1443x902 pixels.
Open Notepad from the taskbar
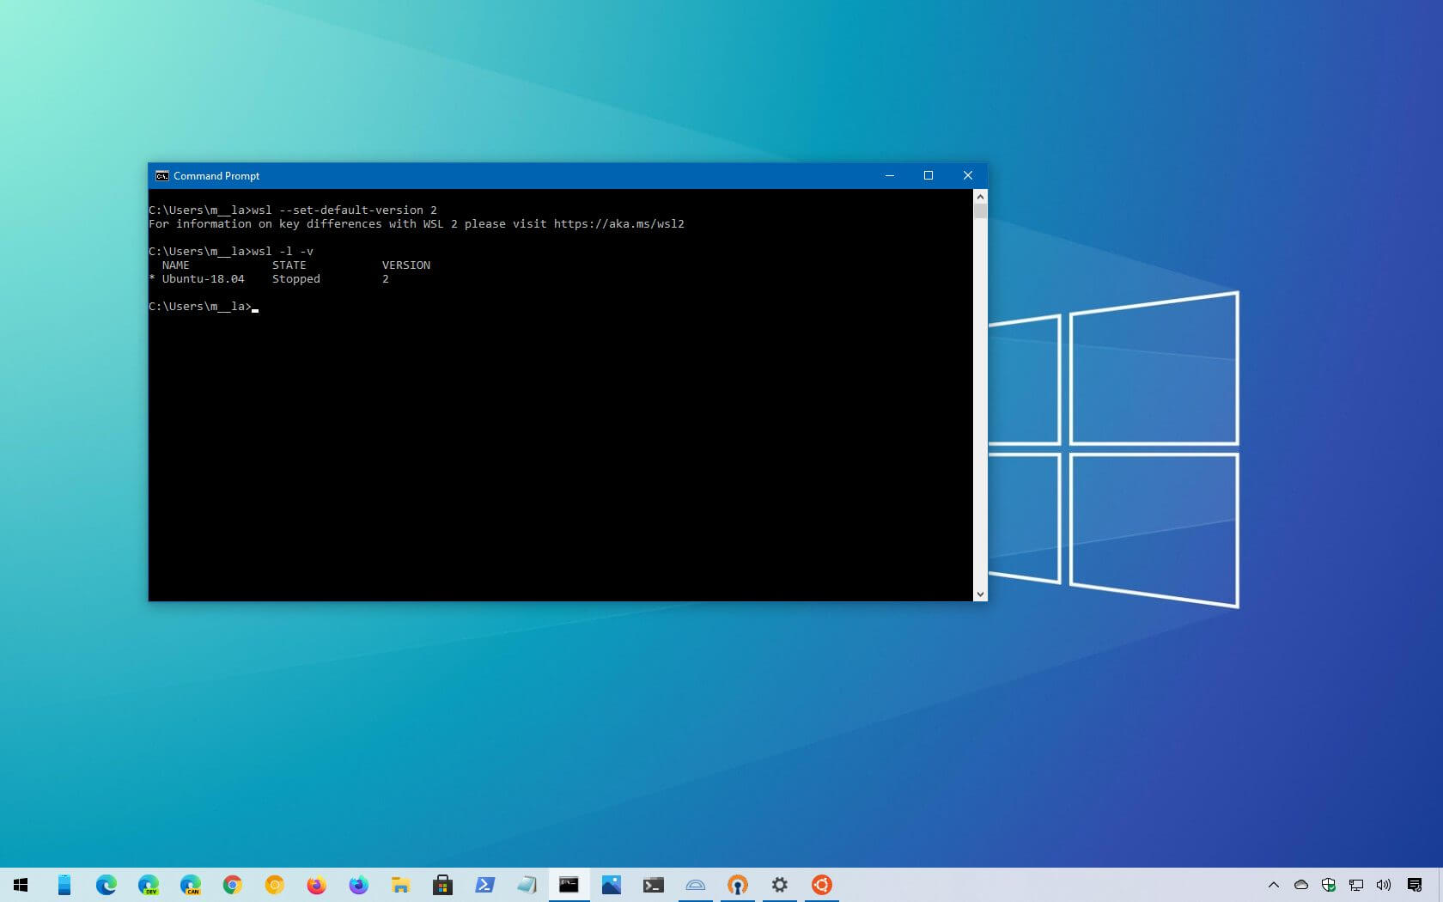[527, 885]
